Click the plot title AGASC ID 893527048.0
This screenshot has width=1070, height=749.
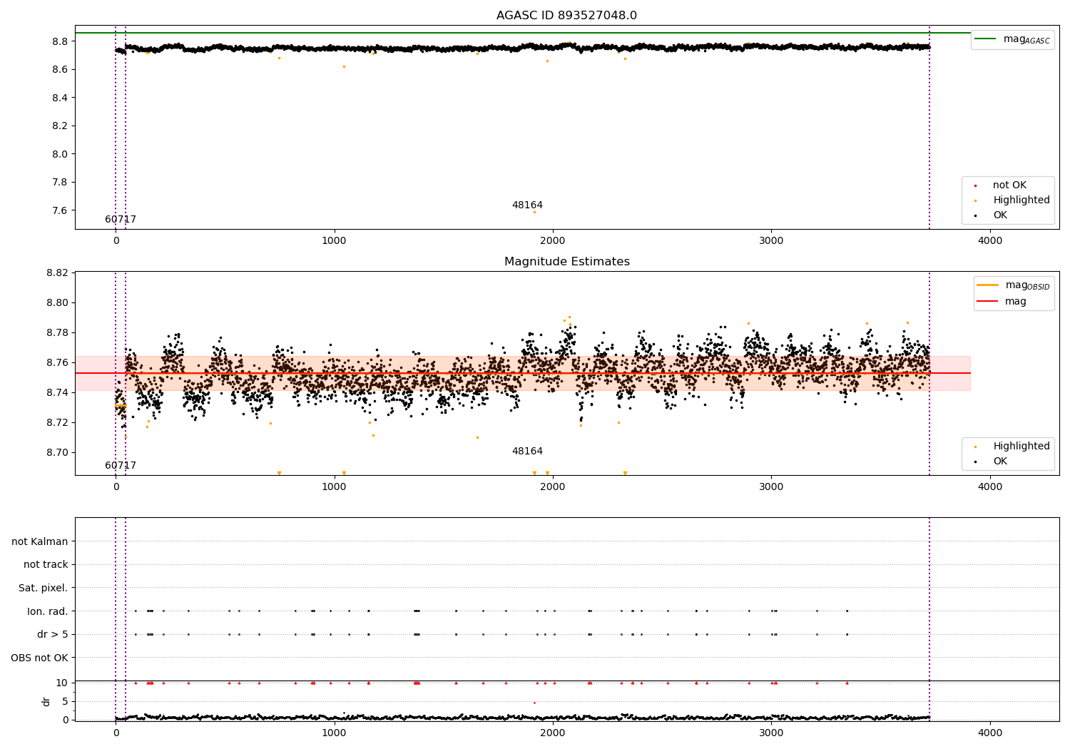566,16
